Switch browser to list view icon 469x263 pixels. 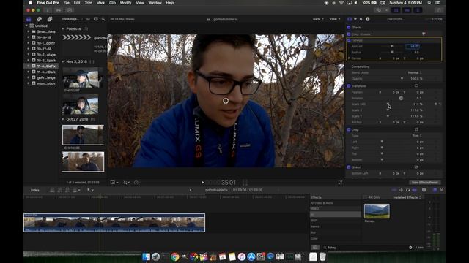coord(88,19)
